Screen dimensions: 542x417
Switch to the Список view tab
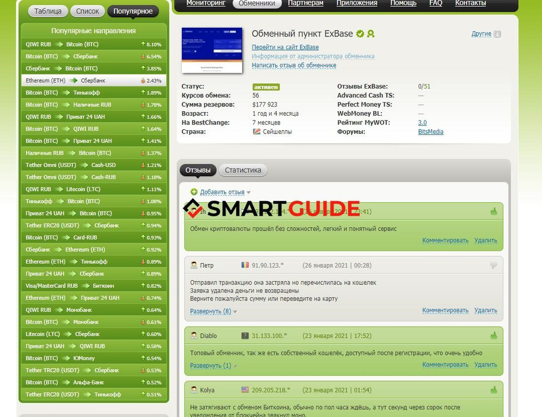(x=87, y=11)
